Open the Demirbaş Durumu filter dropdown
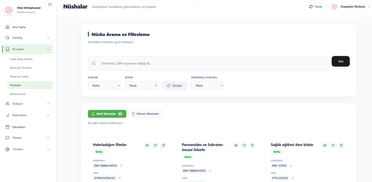 (x=208, y=86)
